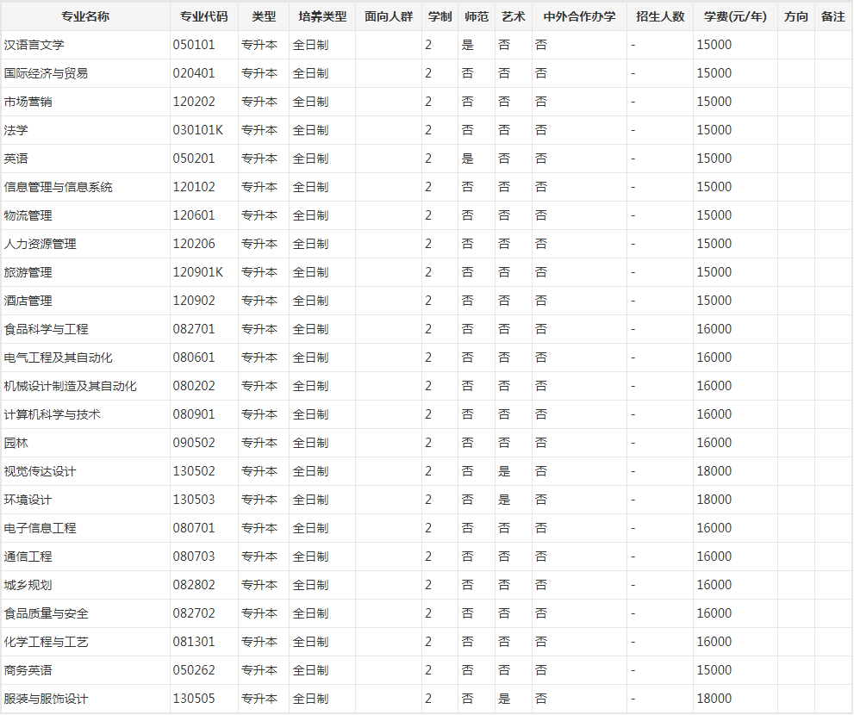Click major code 020401
This screenshot has width=854, height=715.
(x=194, y=73)
